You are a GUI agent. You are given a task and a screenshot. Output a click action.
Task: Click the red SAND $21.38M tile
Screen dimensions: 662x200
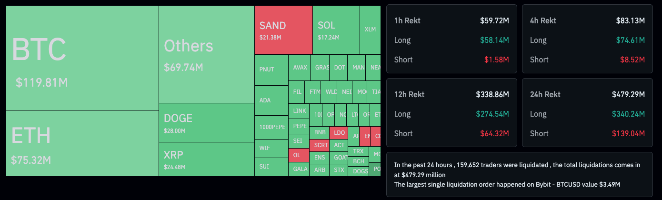[x=283, y=30]
